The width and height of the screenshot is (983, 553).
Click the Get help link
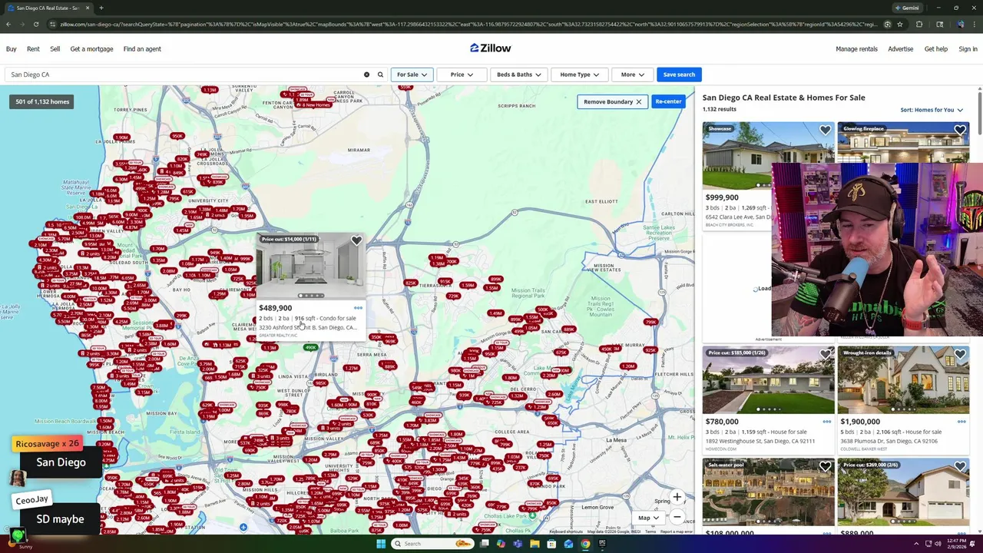pyautogui.click(x=935, y=49)
